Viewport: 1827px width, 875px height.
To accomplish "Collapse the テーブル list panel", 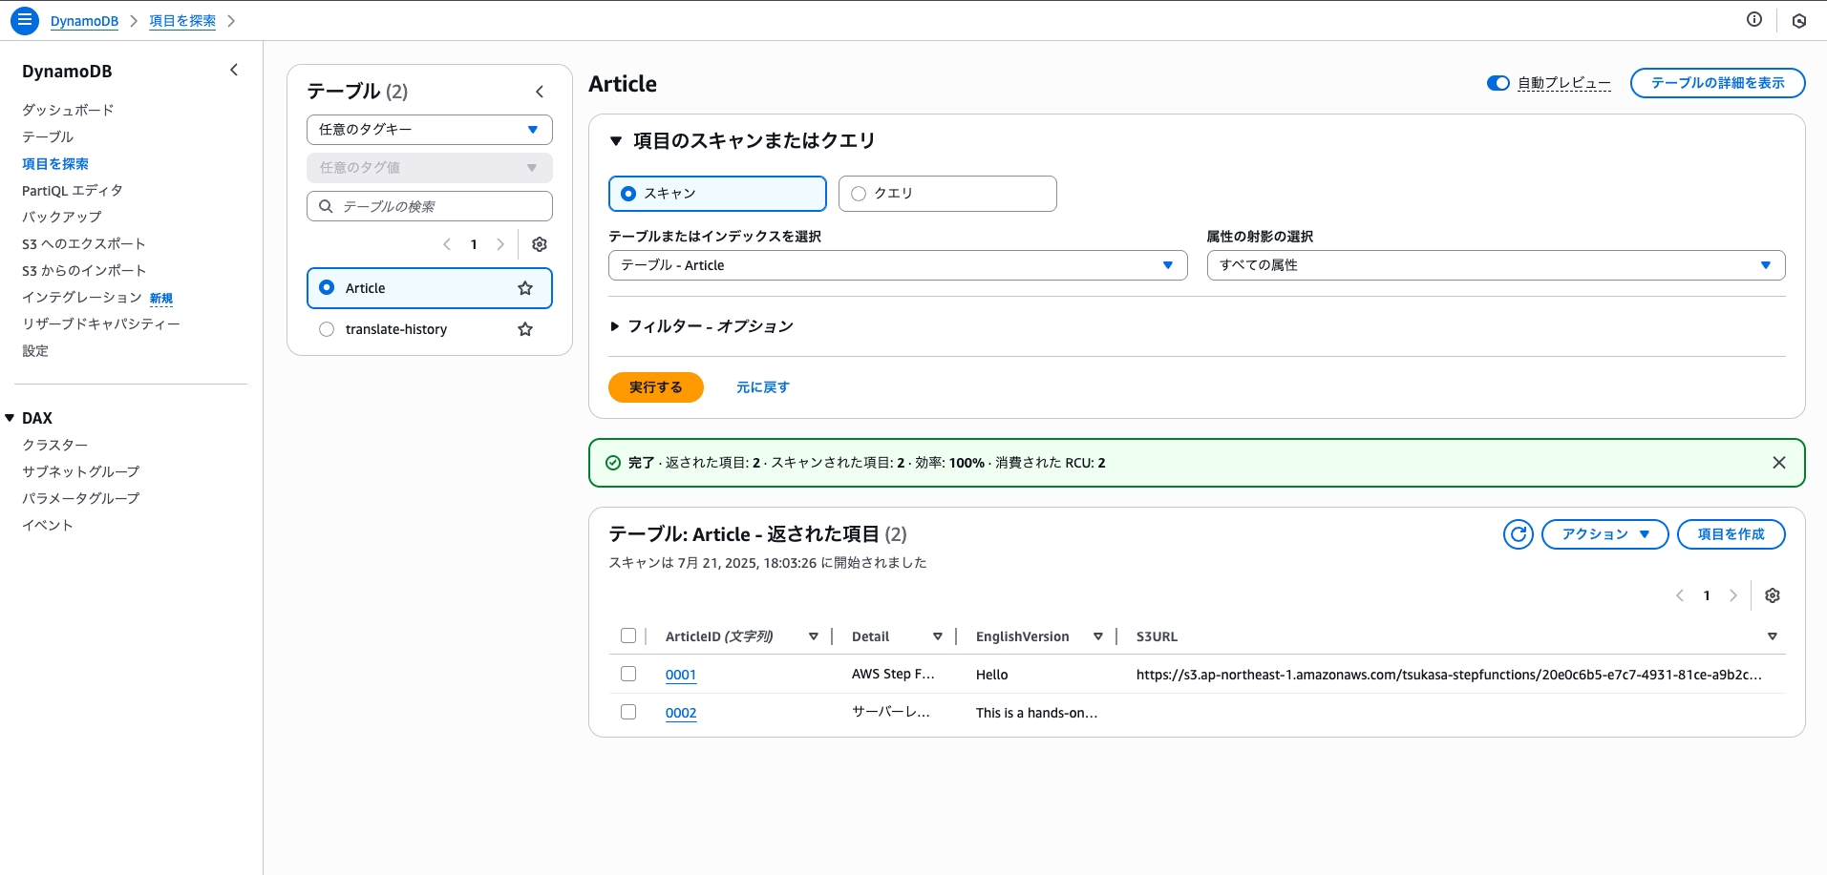I will [x=540, y=92].
